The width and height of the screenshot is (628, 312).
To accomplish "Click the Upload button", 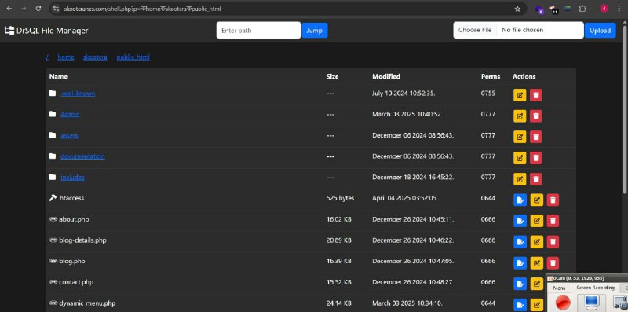I will [x=600, y=31].
